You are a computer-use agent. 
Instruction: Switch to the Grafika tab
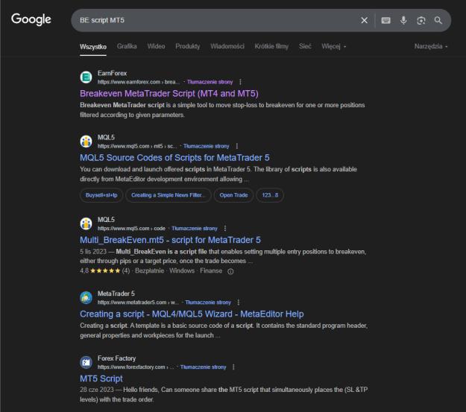point(127,46)
